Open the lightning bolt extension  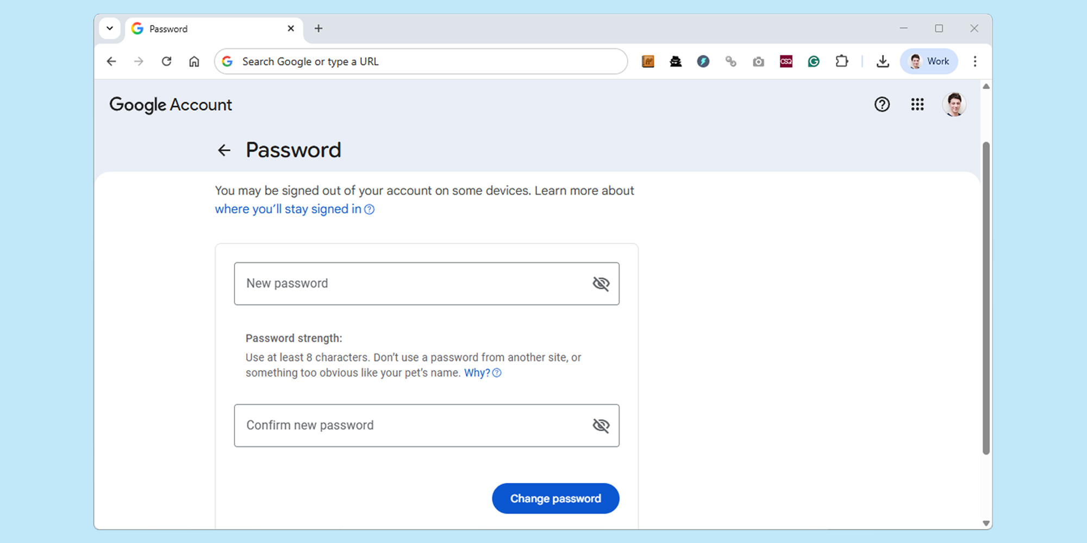pyautogui.click(x=703, y=61)
